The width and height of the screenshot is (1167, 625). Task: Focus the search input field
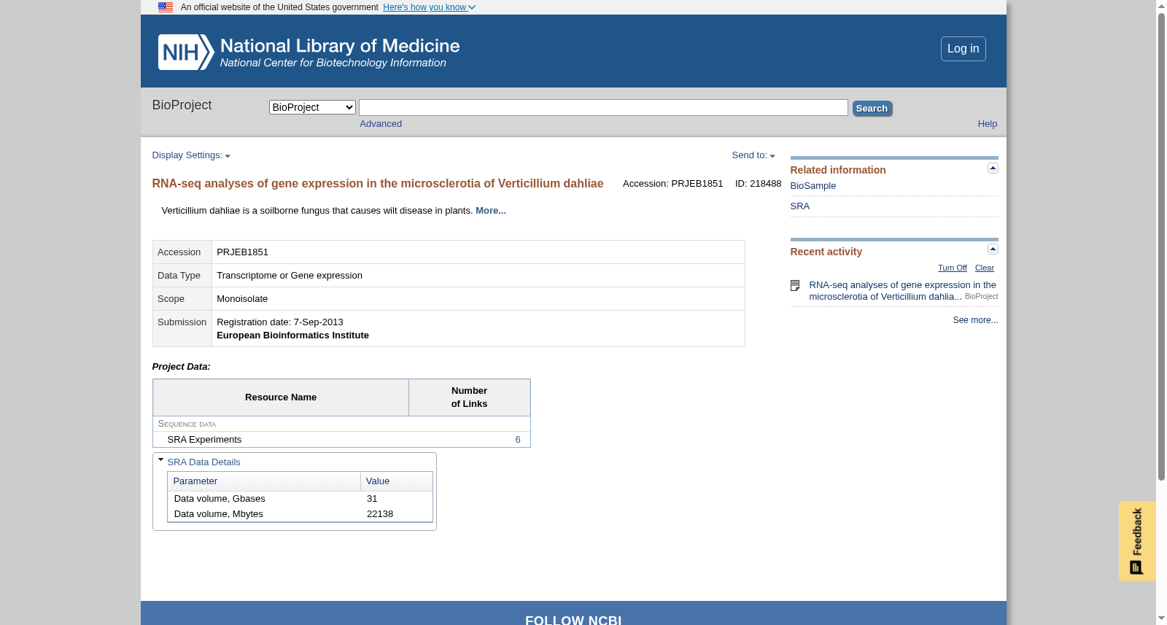pos(603,108)
